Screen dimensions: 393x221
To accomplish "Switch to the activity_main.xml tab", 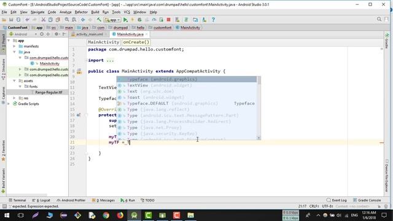I will [x=89, y=34].
